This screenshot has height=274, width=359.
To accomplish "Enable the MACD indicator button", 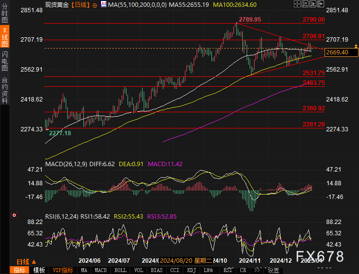I will (100, 270).
